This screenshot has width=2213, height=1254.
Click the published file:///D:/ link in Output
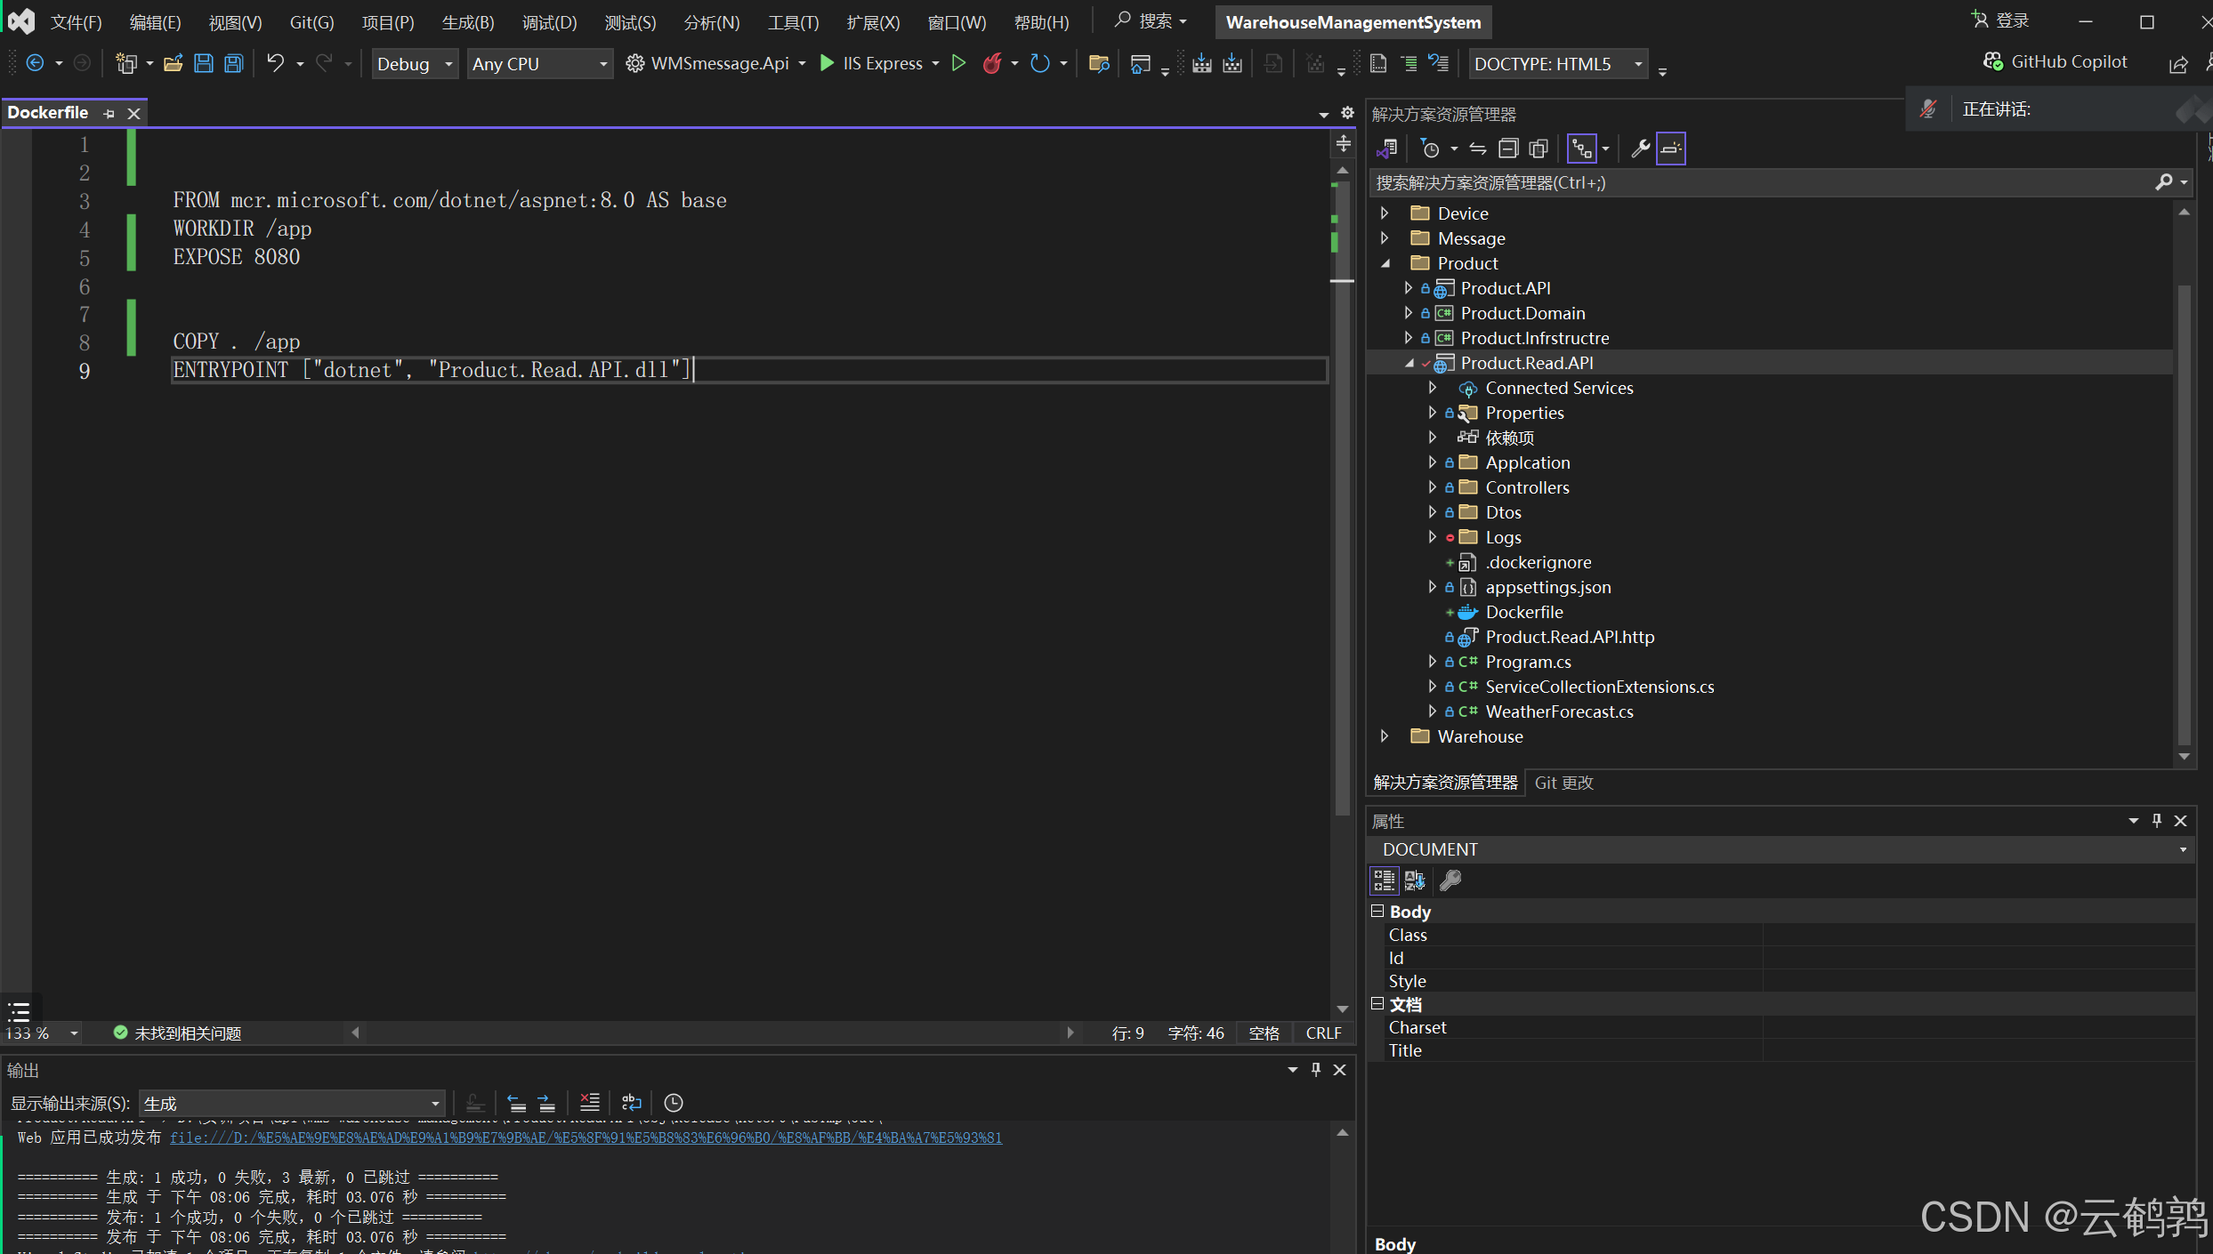(x=586, y=1137)
